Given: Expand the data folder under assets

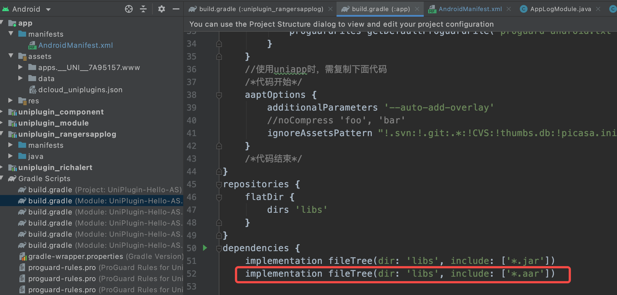Looking at the screenshot, I should pos(20,78).
